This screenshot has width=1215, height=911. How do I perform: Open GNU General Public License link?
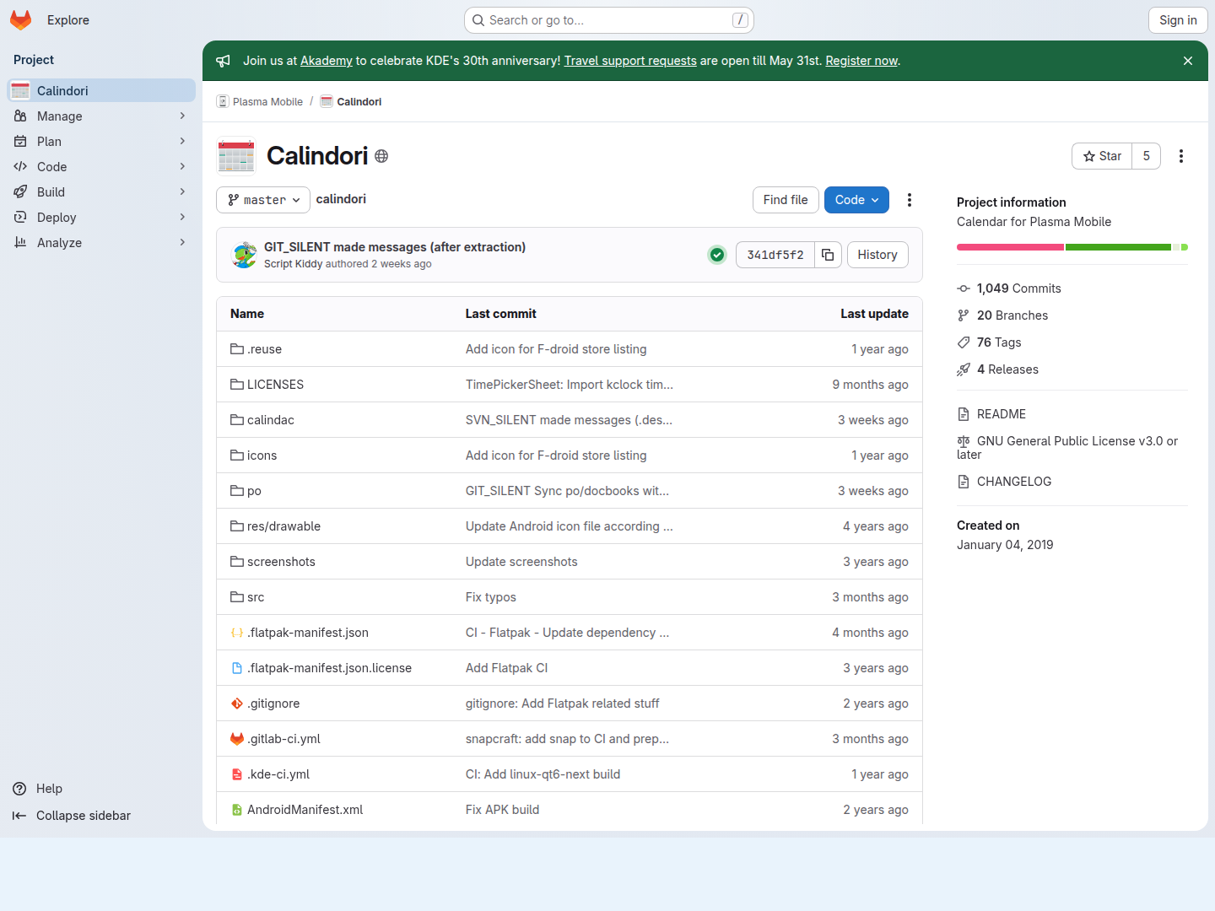[x=1067, y=448]
